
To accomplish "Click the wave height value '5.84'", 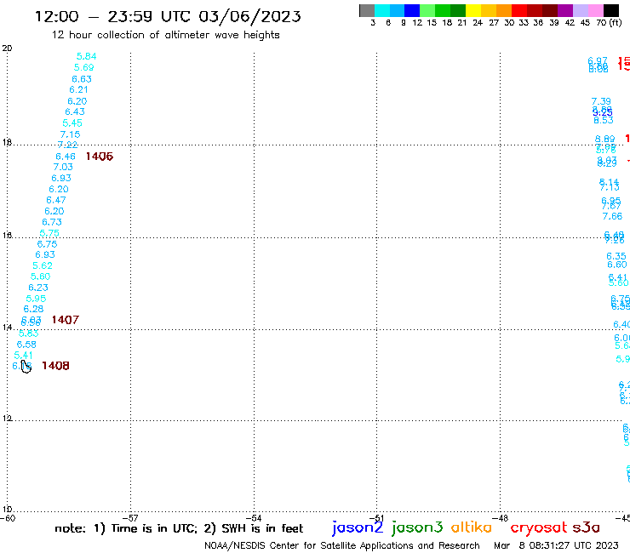I will (86, 56).
